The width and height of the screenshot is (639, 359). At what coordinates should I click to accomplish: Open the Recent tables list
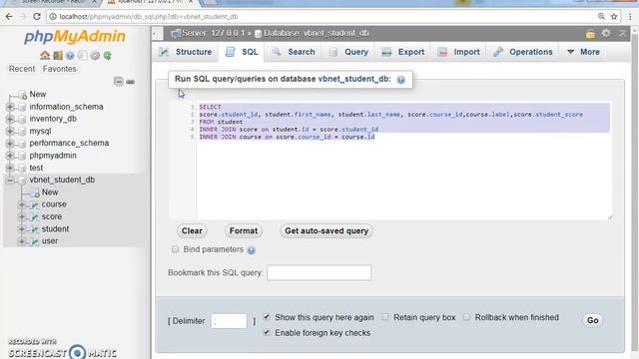[x=22, y=69]
